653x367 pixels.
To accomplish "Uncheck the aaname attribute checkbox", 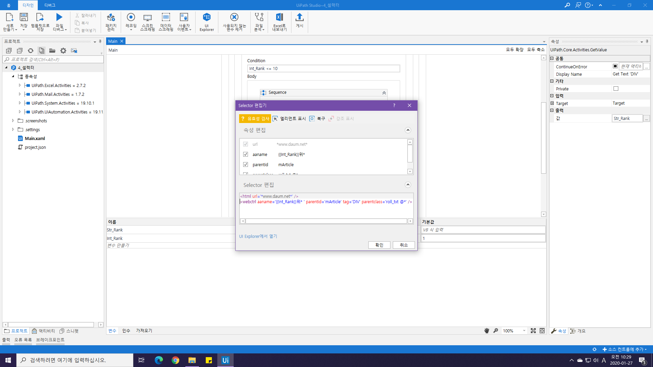I will [246, 154].
